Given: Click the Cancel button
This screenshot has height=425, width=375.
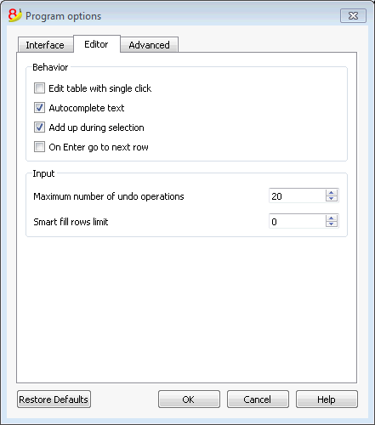Looking at the screenshot, I should click(x=258, y=399).
